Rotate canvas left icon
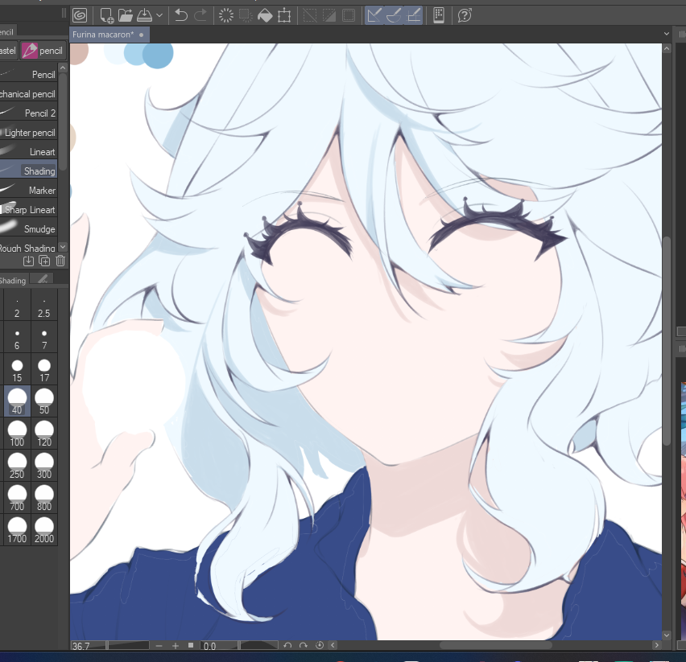This screenshot has width=686, height=662. pos(287,645)
